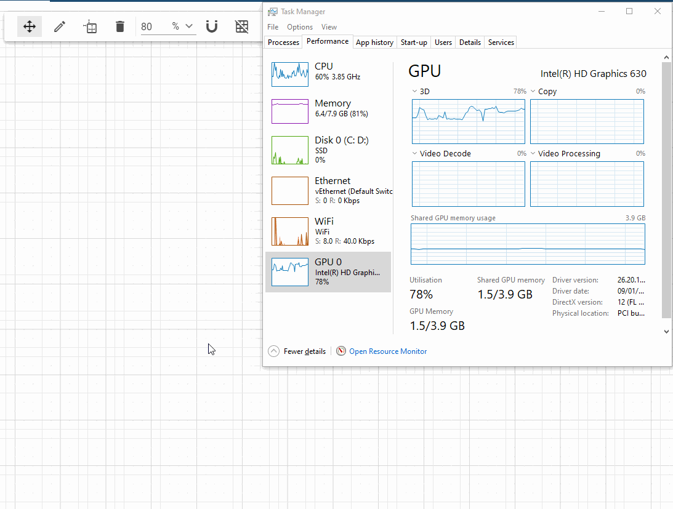The height and width of the screenshot is (509, 673).
Task: Select the move/pan tool in toolbar
Action: click(x=29, y=26)
